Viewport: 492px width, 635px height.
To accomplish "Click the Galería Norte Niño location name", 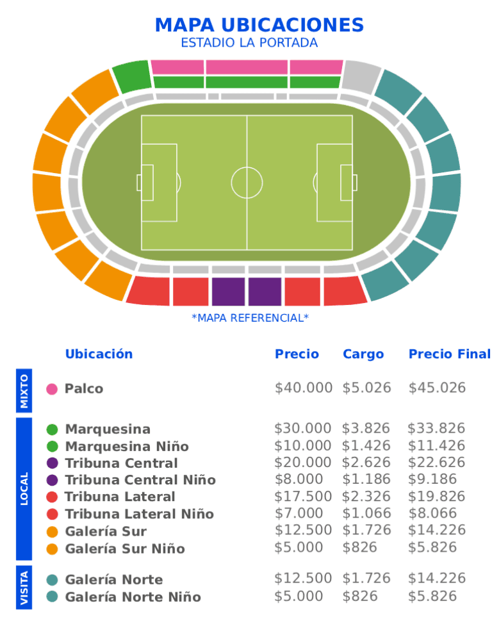I will [x=133, y=597].
